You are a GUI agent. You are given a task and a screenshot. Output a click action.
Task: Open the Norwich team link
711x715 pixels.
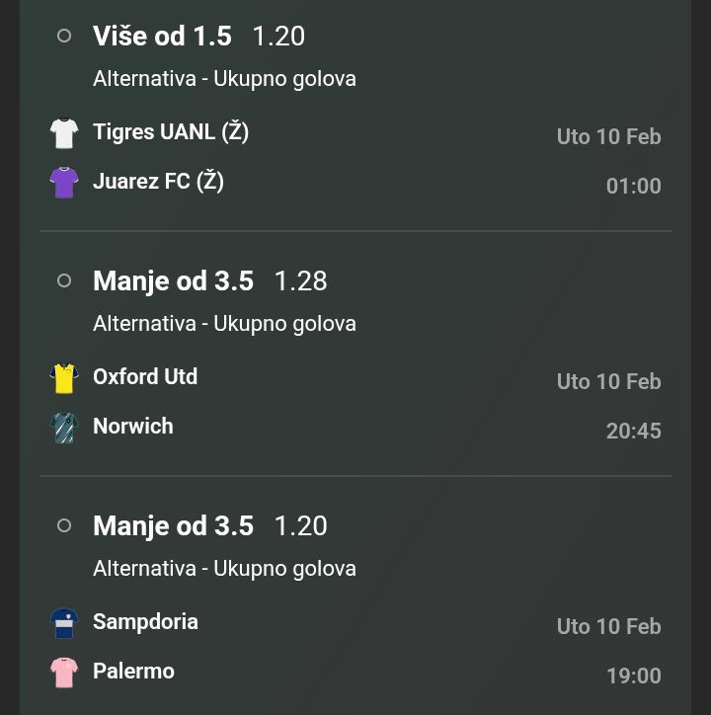click(133, 426)
